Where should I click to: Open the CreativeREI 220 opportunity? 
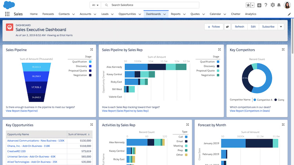pyautogui.click(x=16, y=151)
